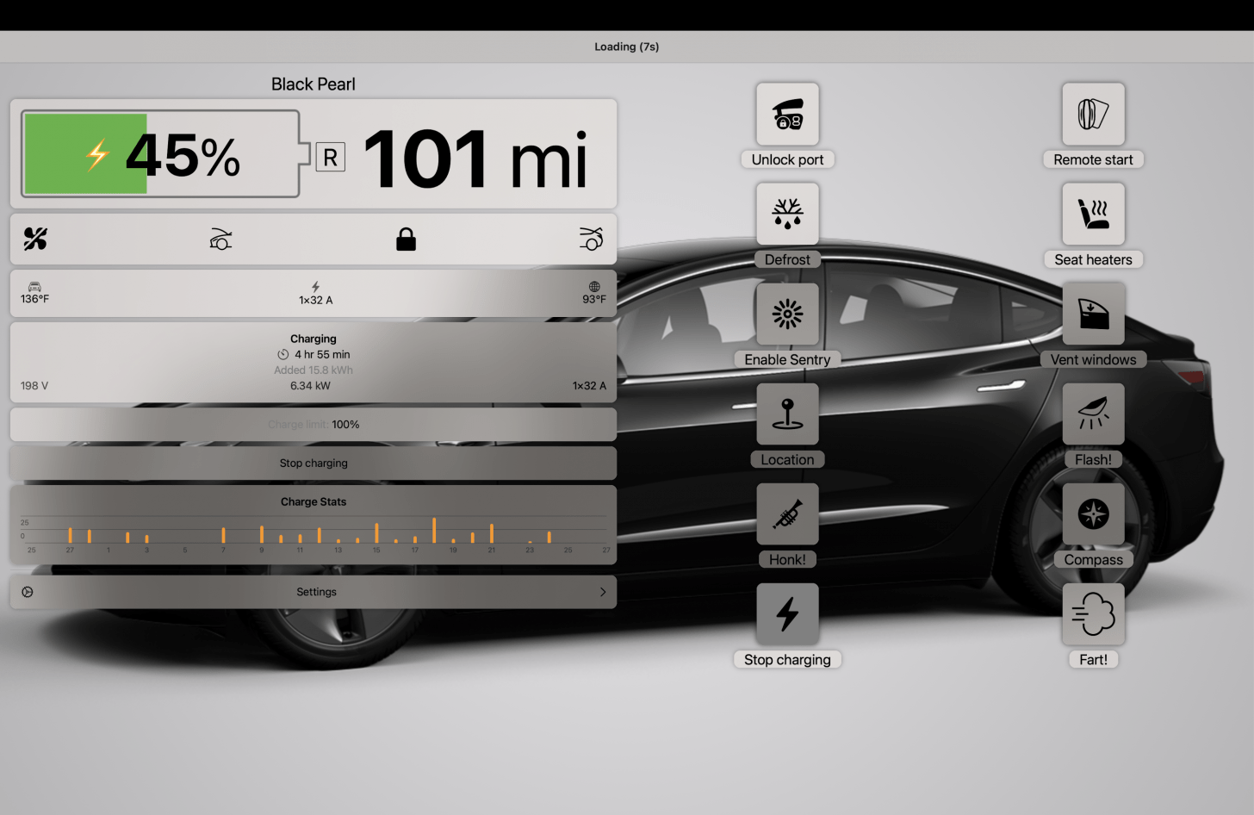Tap the Stop charging lightning icon
The width and height of the screenshot is (1254, 815).
click(787, 614)
